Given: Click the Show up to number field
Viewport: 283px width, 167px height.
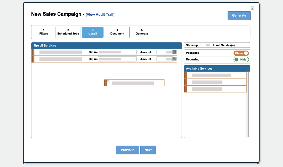Looking at the screenshot, I should pos(206,45).
